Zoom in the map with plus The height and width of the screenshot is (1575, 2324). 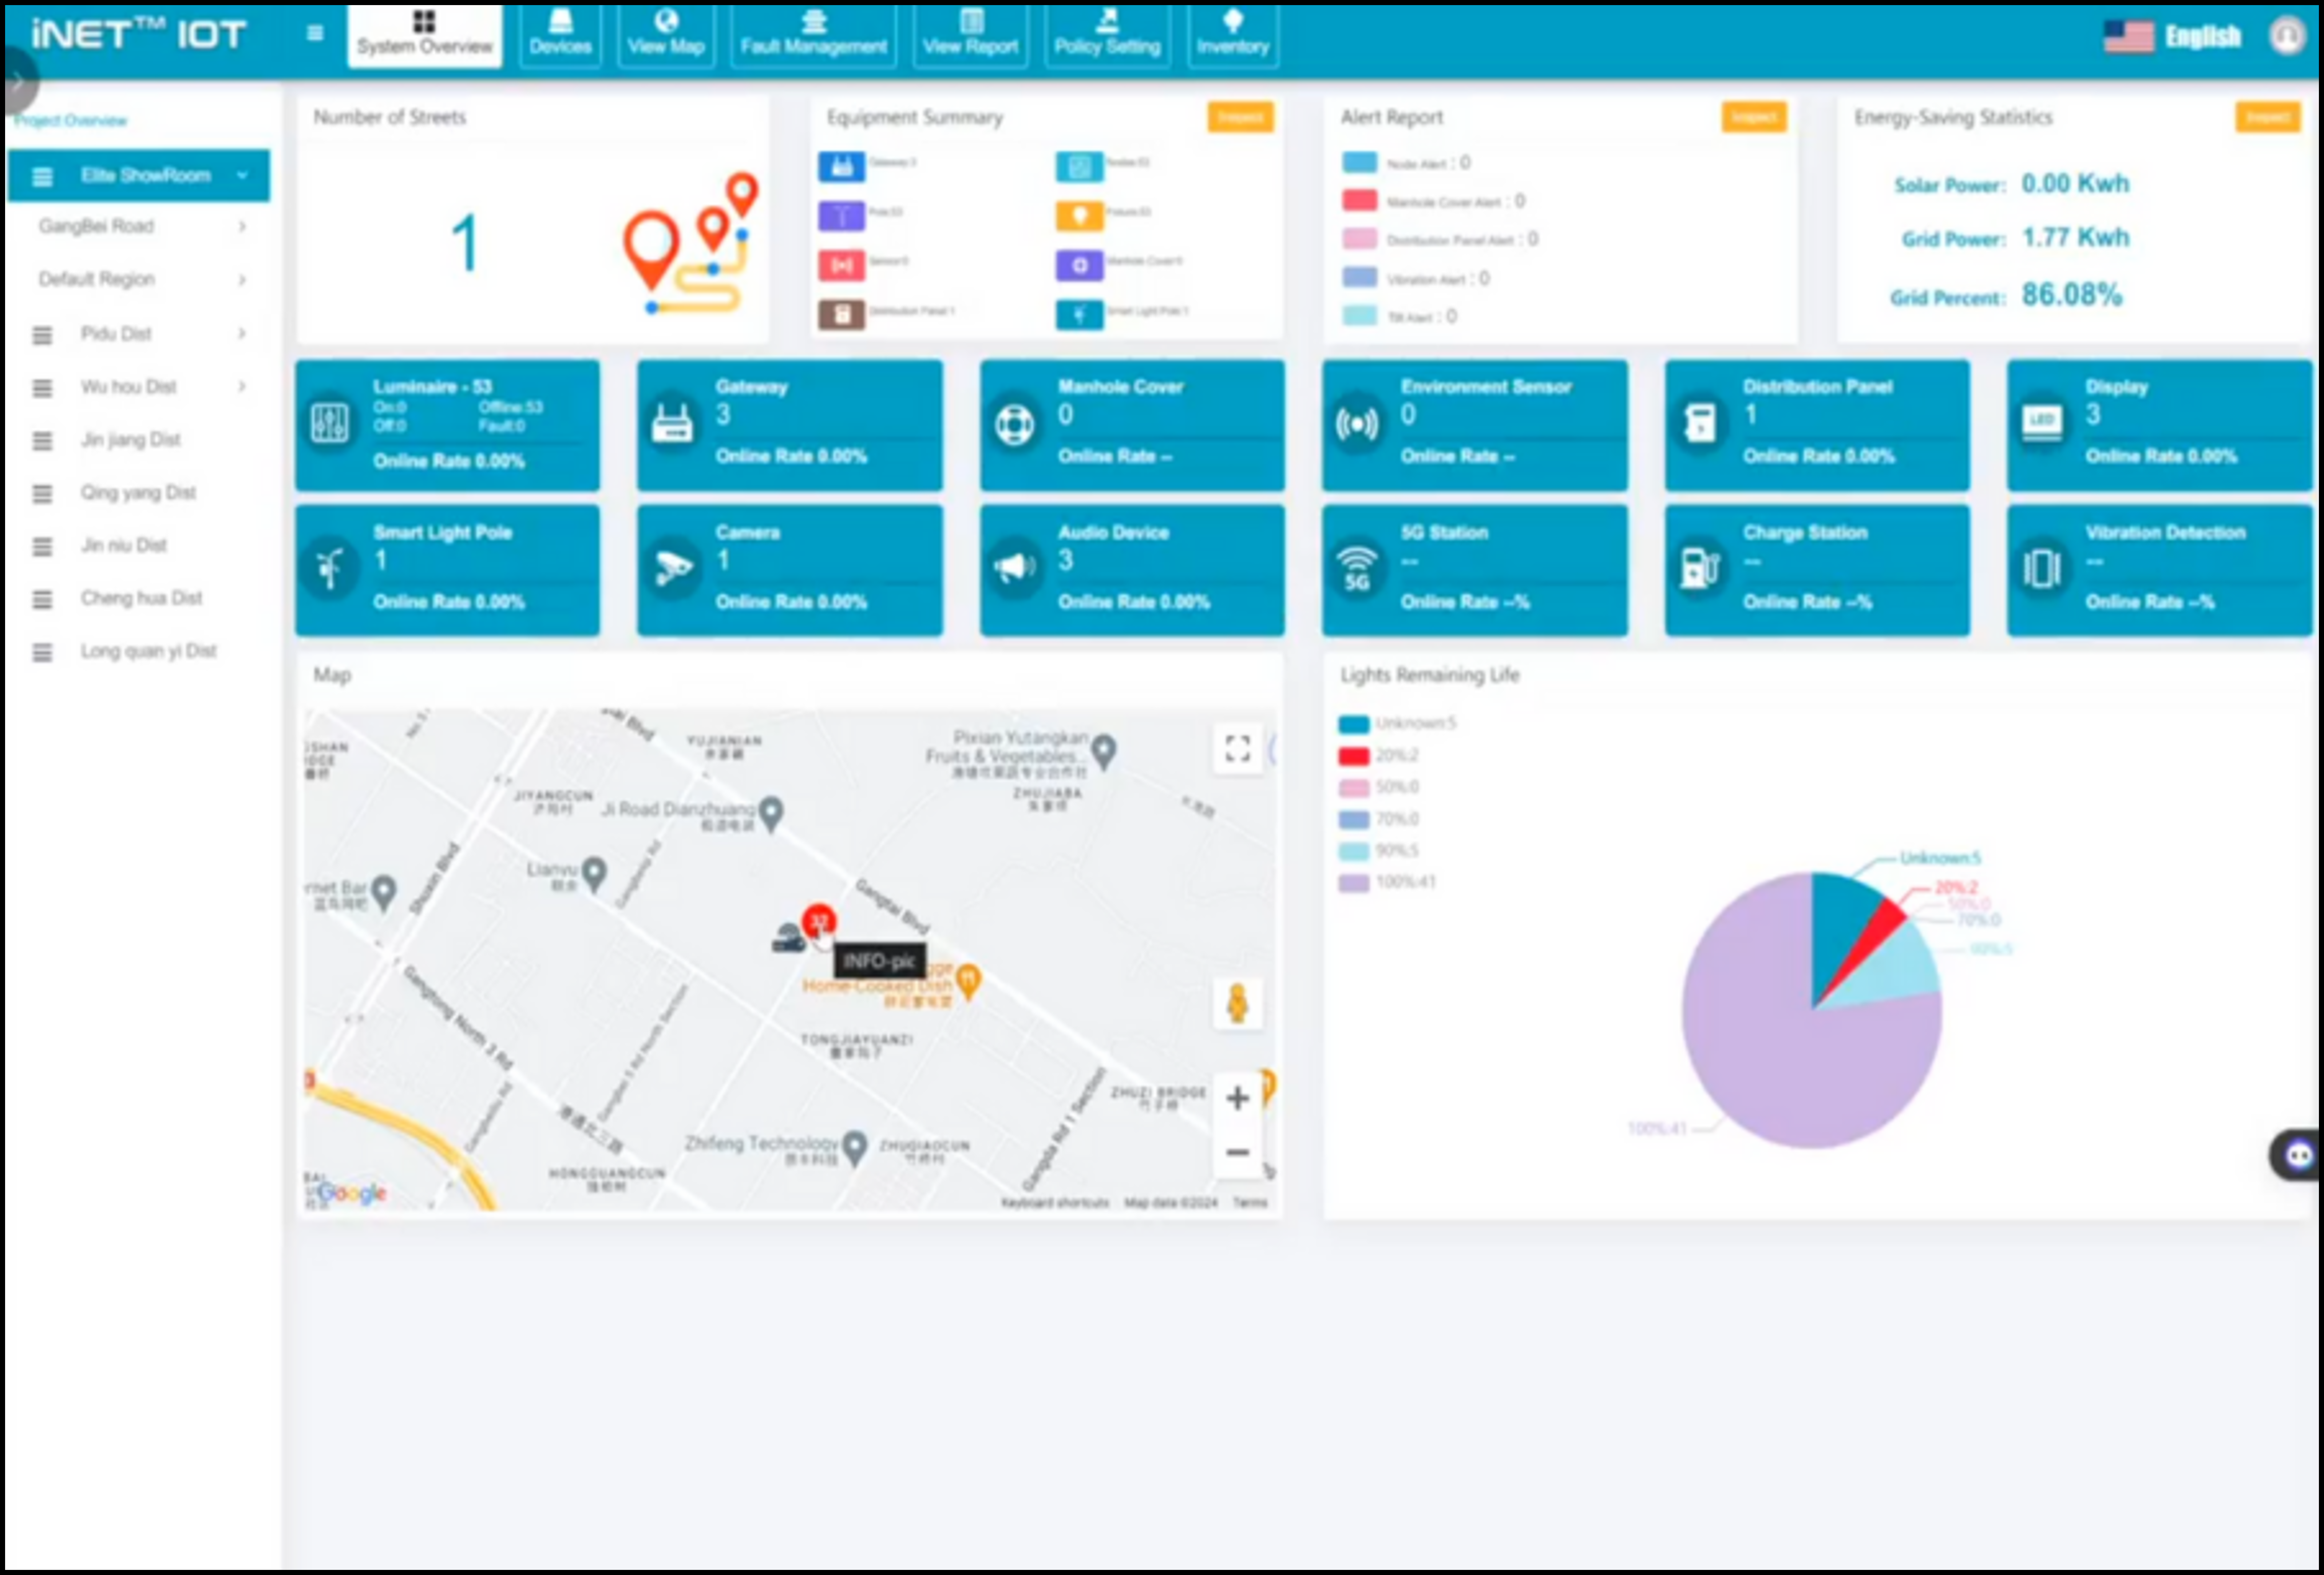1237,1098
